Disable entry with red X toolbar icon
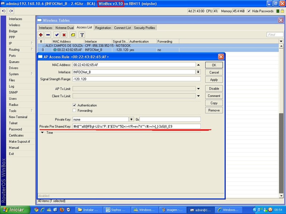This screenshot has height=214, width=286. (64, 35)
